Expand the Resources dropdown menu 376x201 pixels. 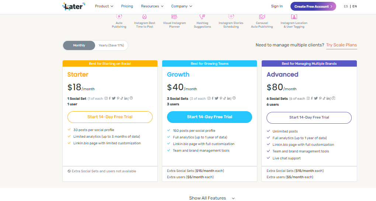coord(152,6)
